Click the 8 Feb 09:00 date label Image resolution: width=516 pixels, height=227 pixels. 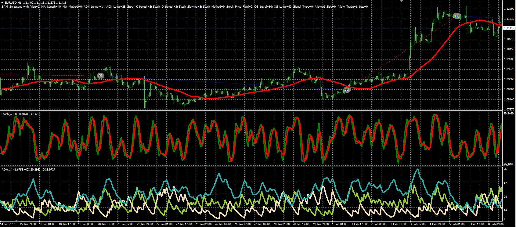coord(495,224)
